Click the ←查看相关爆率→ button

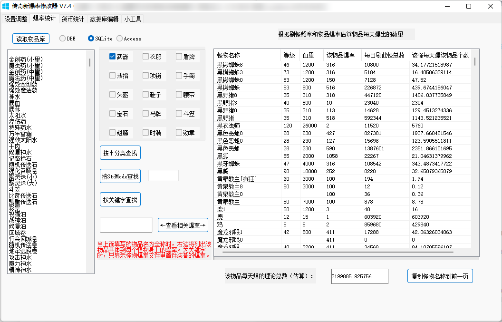click(x=183, y=225)
